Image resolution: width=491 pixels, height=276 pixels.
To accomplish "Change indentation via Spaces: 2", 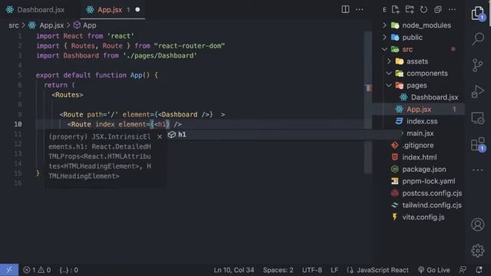I will coord(278,270).
